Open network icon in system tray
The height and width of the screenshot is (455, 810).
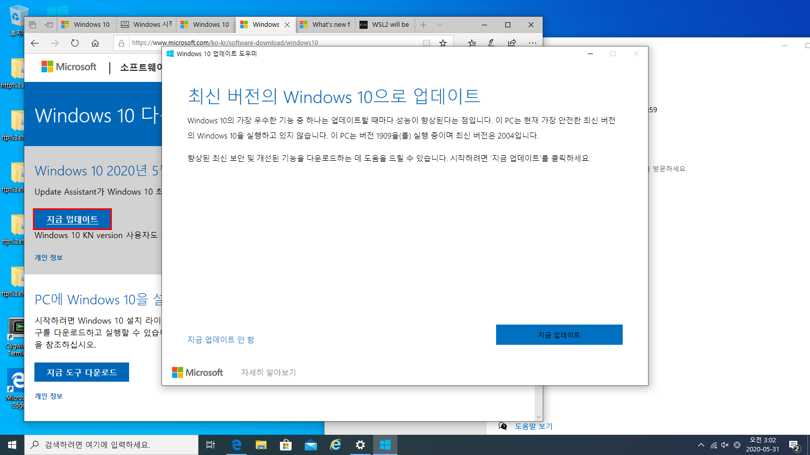pyautogui.click(x=714, y=445)
